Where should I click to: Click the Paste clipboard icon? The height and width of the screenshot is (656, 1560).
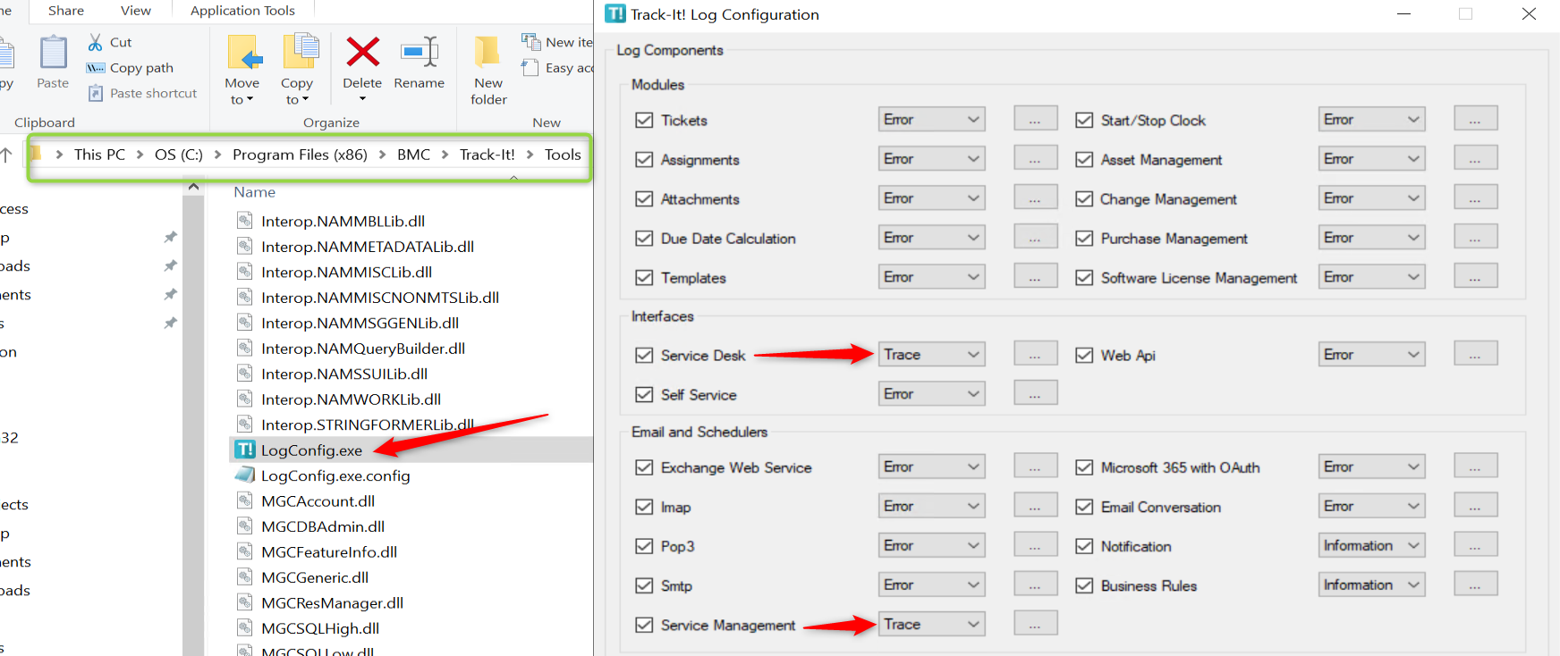pos(53,52)
